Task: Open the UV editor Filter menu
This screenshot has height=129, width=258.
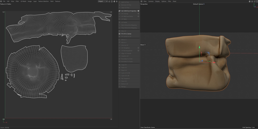Action: pos(17,1)
